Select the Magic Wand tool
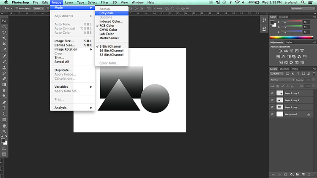This screenshot has height=178, width=317. pyautogui.click(x=4, y=38)
